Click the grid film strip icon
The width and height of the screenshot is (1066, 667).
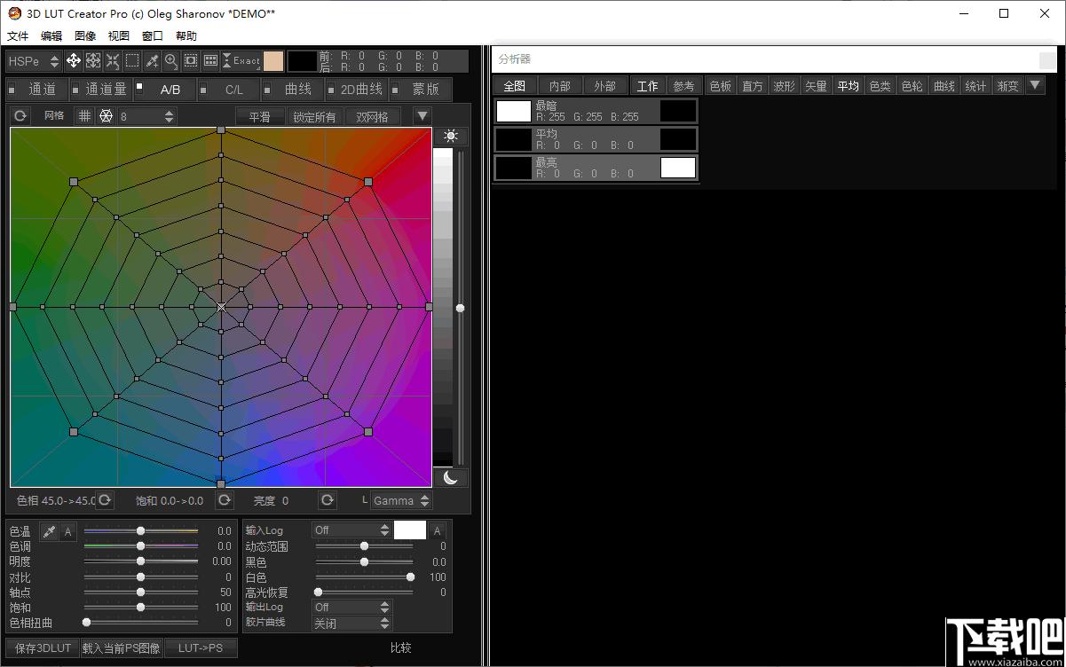pos(210,61)
